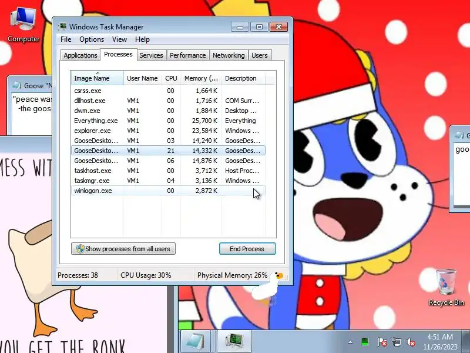Click the desktop goose near the status bar
The height and width of the screenshot is (353, 470).
pos(267,286)
